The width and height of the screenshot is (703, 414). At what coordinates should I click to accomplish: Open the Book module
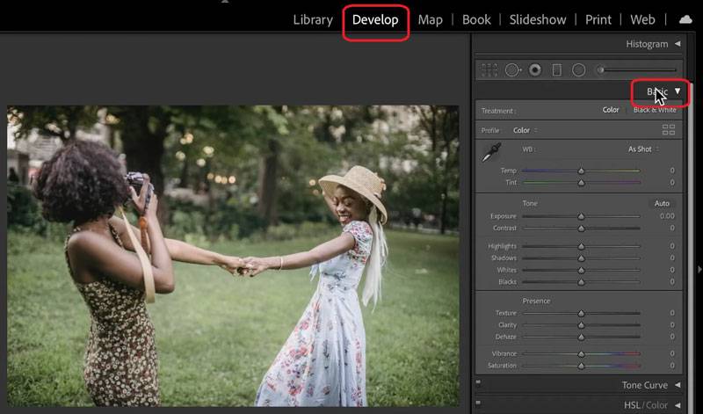[x=476, y=19]
